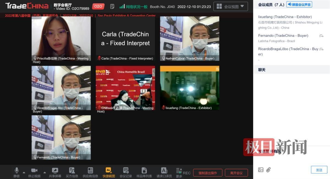Screen dimensions: 330x179
Task: Click the share screen (共享屏幕) icon
Action: tap(55, 171)
